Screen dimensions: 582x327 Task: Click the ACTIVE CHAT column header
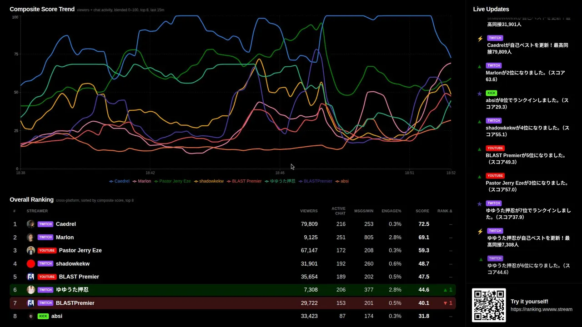click(x=339, y=211)
